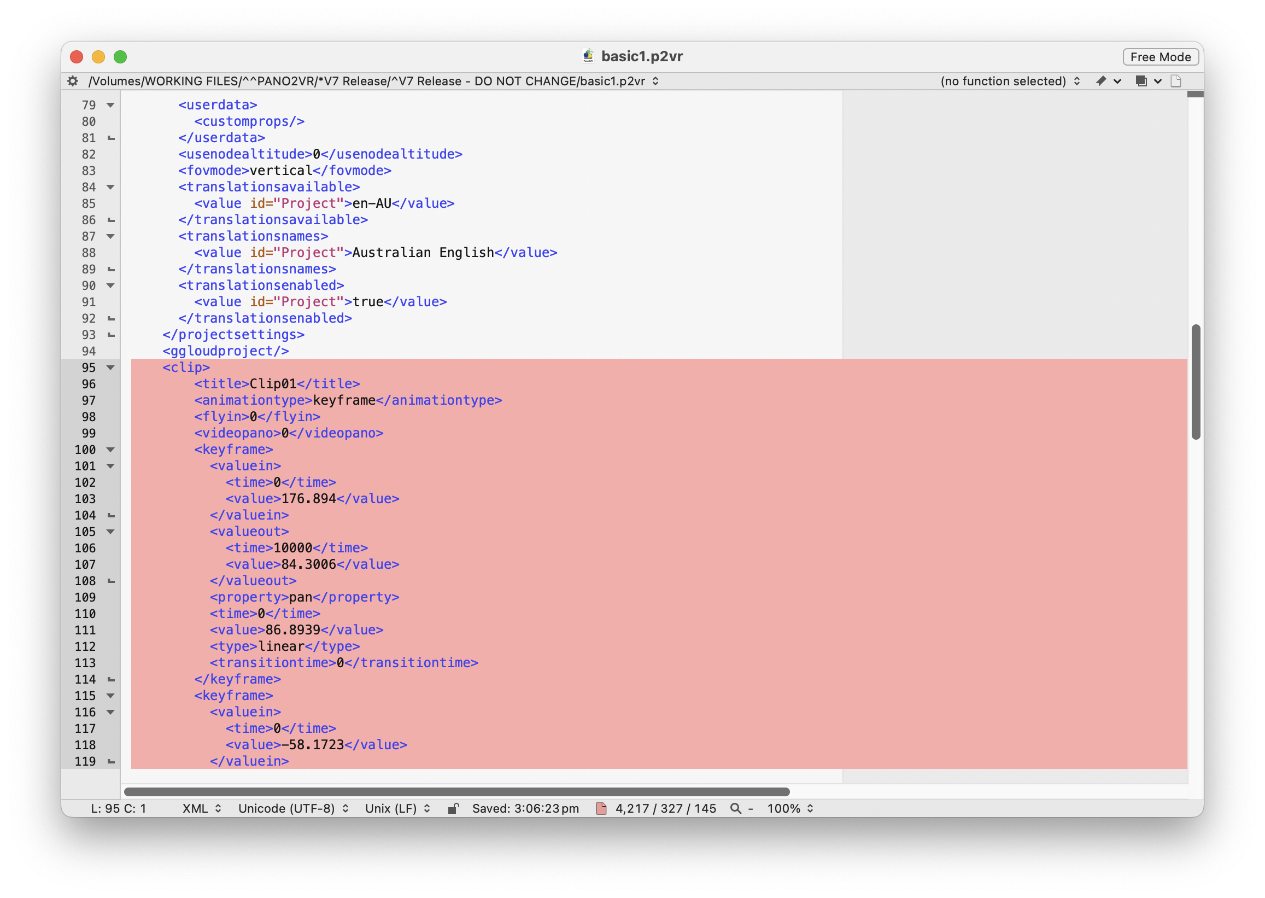The image size is (1265, 898).
Task: Click the split bar handle above the vertical scrollbar
Action: point(1196,94)
